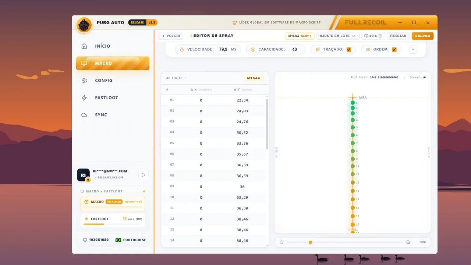This screenshot has height=265, width=471.
Task: Open the Sync menu item
Action: (113, 115)
